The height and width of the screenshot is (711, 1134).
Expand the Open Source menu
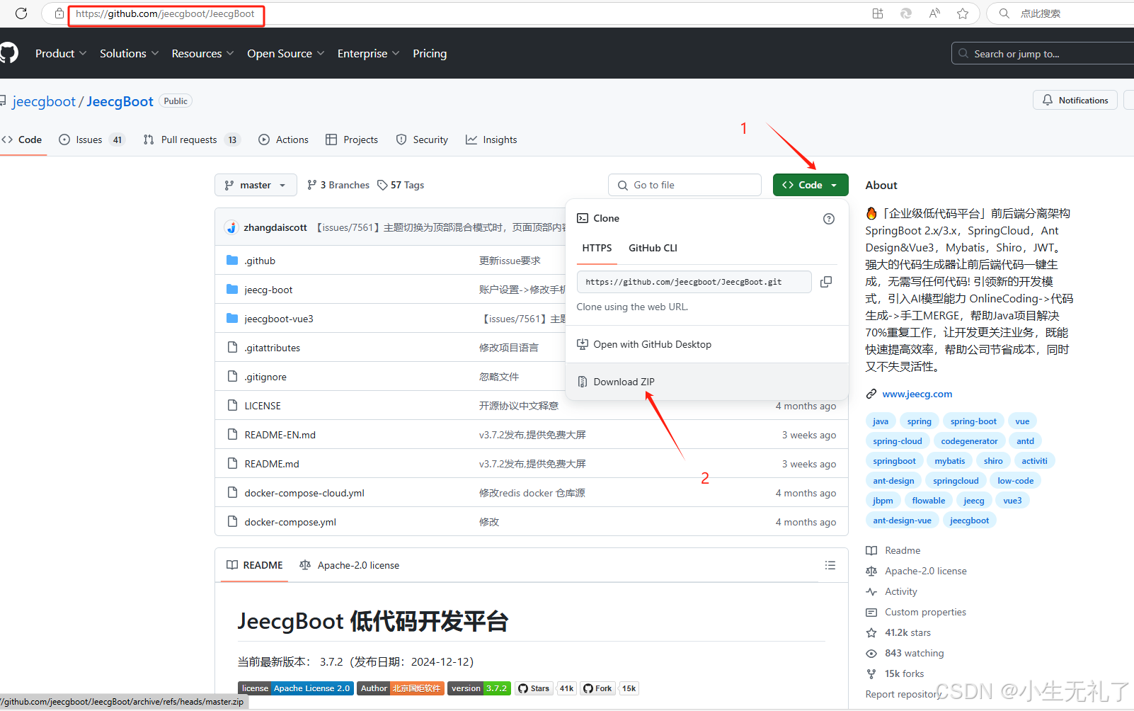pos(286,53)
